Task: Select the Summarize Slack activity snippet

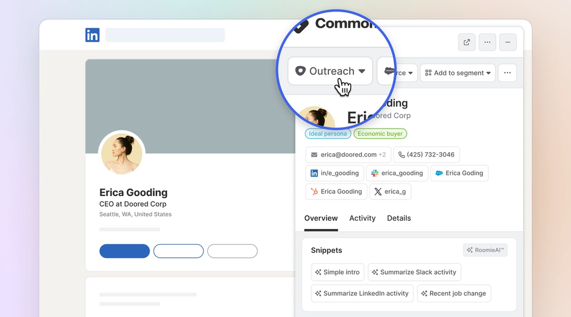Action: point(414,272)
